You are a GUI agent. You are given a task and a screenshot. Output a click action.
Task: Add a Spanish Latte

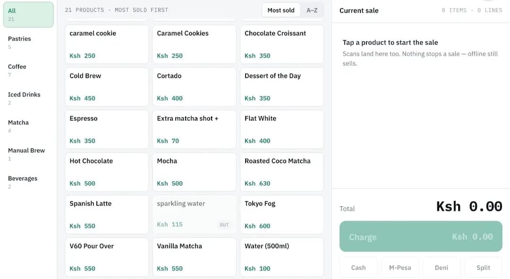[x=107, y=215]
